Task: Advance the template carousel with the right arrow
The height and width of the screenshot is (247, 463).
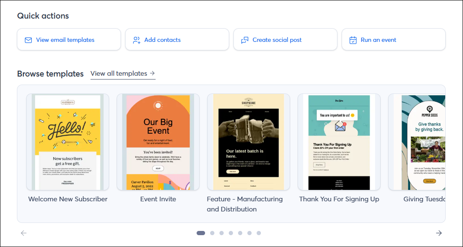Action: (439, 233)
